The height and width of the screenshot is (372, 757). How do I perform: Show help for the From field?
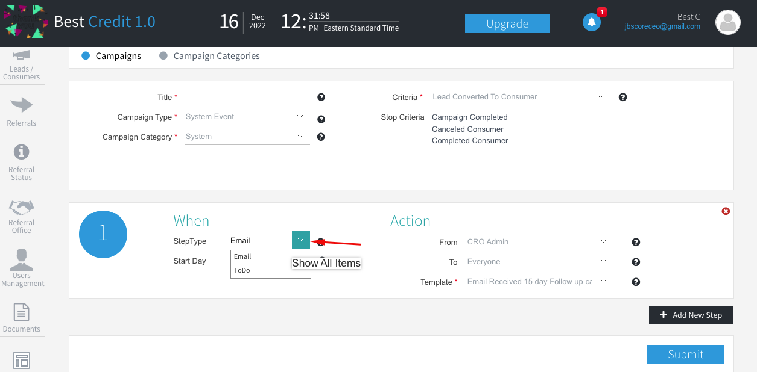pos(636,242)
